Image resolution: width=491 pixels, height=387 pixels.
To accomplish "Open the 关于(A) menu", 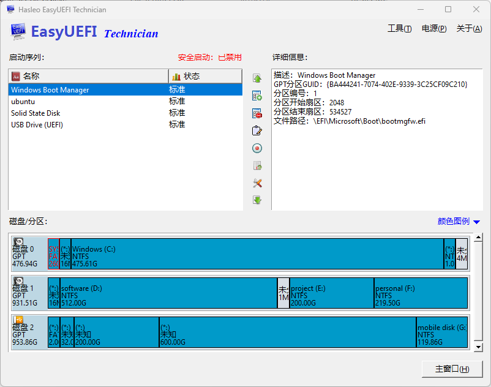I will pos(469,29).
